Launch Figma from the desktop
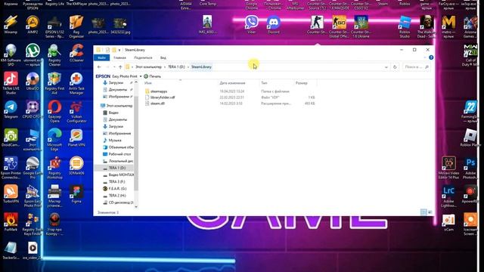The width and height of the screenshot is (484, 272). (76, 194)
